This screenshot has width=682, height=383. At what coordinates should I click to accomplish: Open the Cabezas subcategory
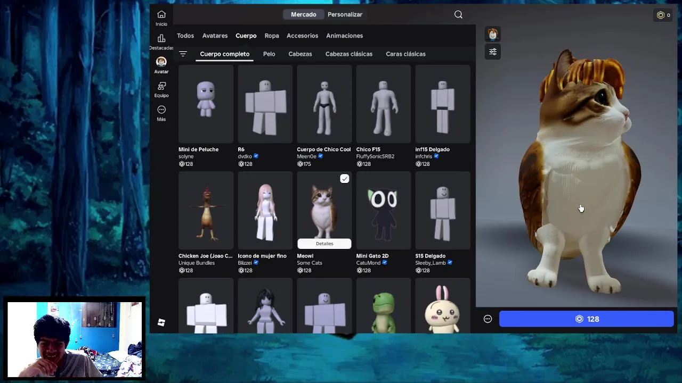tap(300, 54)
